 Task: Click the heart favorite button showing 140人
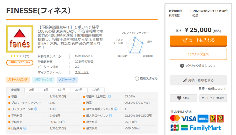point(184,98)
